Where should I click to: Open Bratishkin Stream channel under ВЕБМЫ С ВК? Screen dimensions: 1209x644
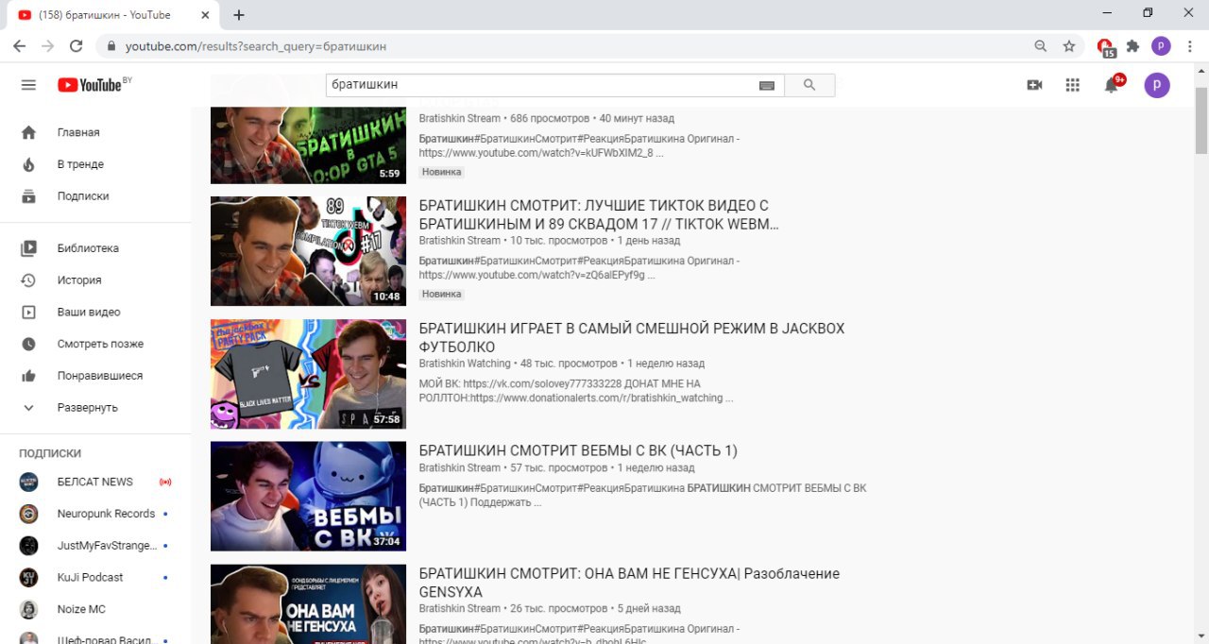pos(460,467)
